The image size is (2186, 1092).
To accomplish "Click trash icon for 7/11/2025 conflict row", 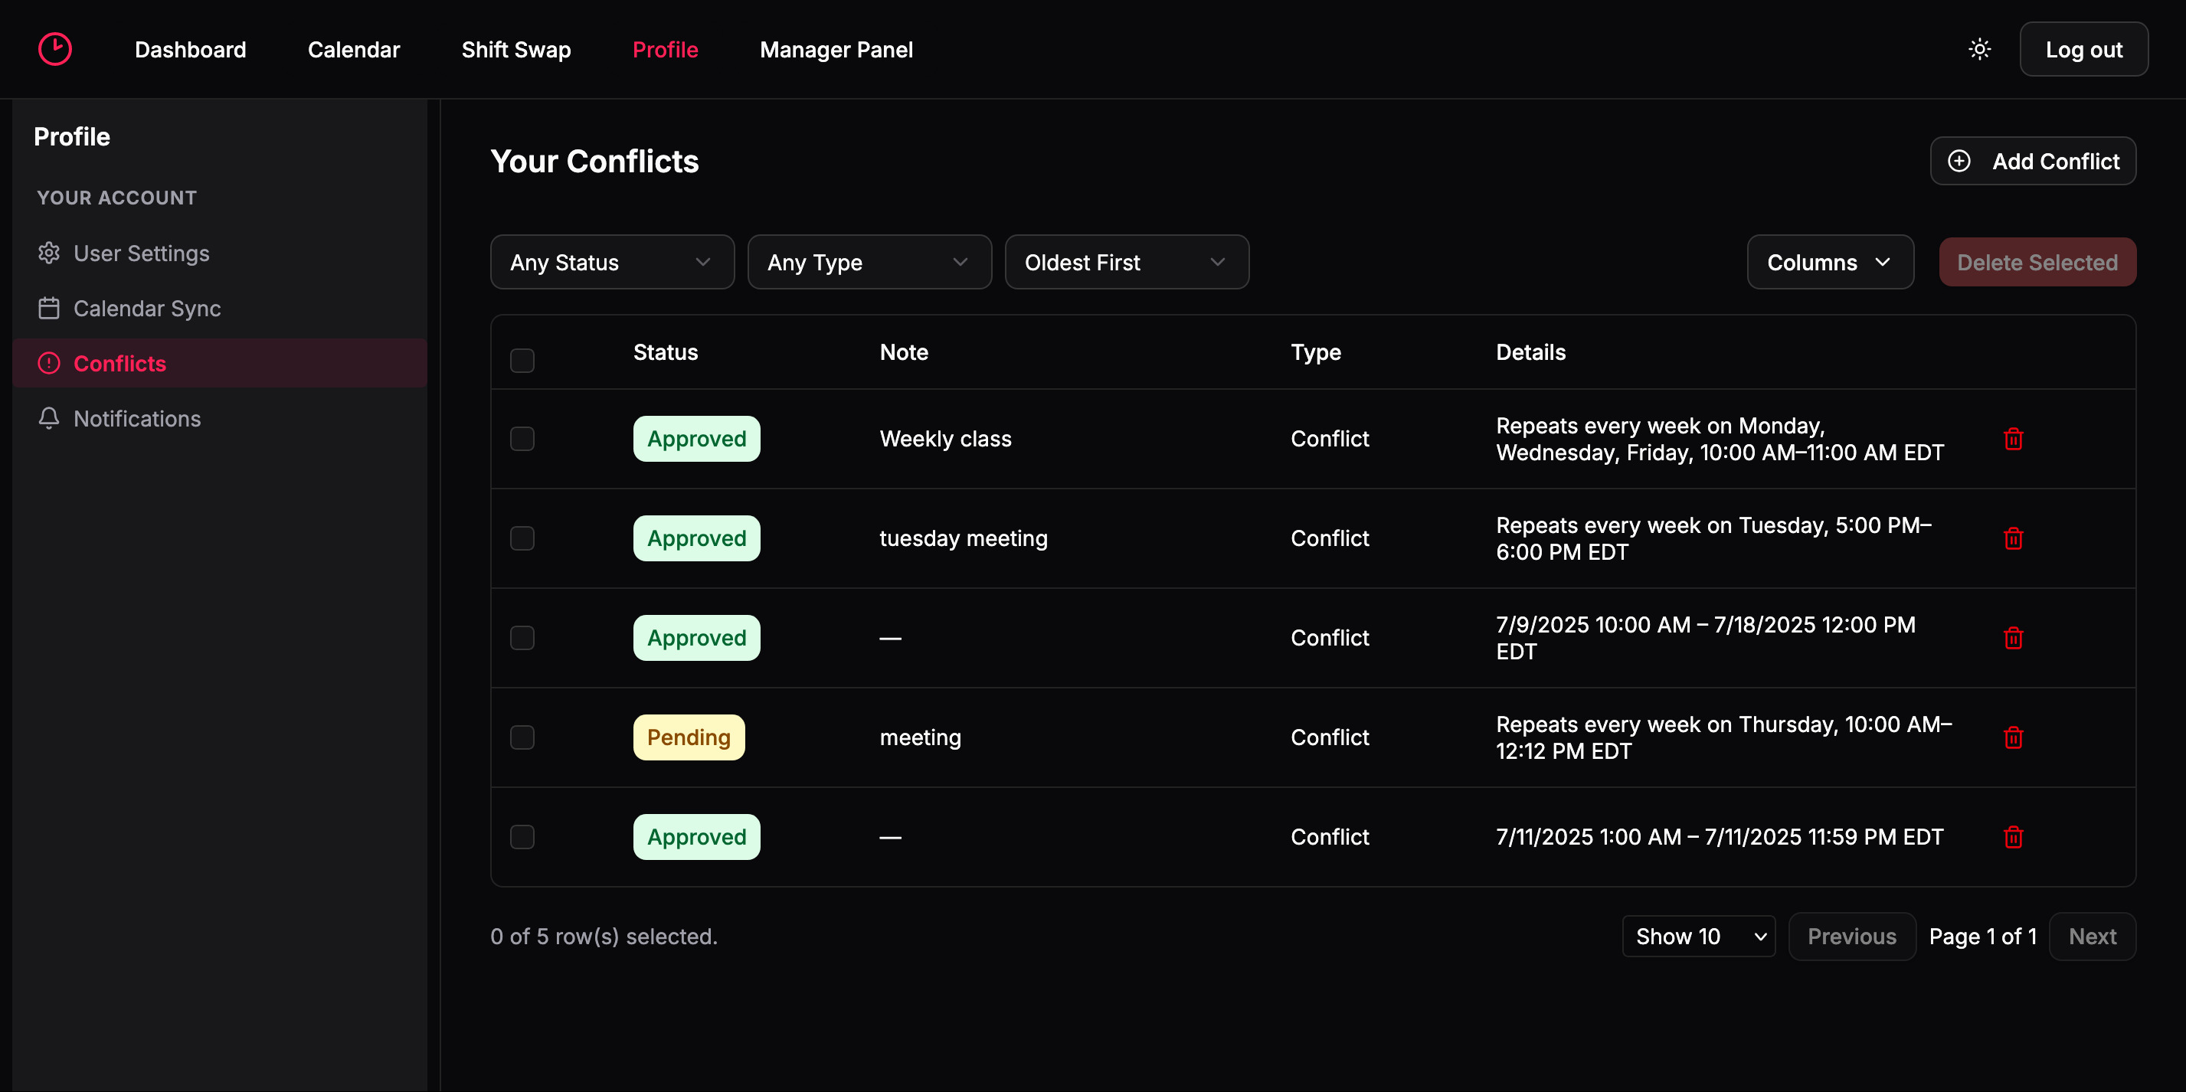I will (x=2013, y=836).
